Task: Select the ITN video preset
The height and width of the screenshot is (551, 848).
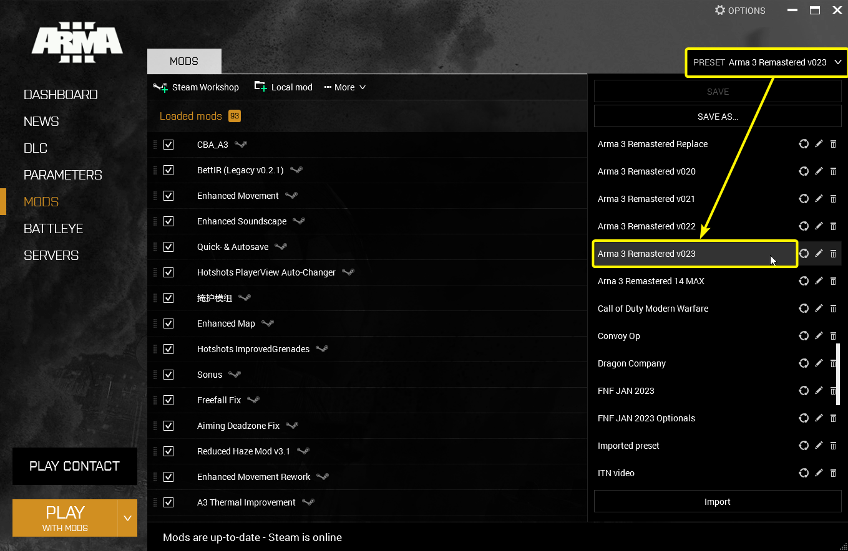Action: [616, 473]
